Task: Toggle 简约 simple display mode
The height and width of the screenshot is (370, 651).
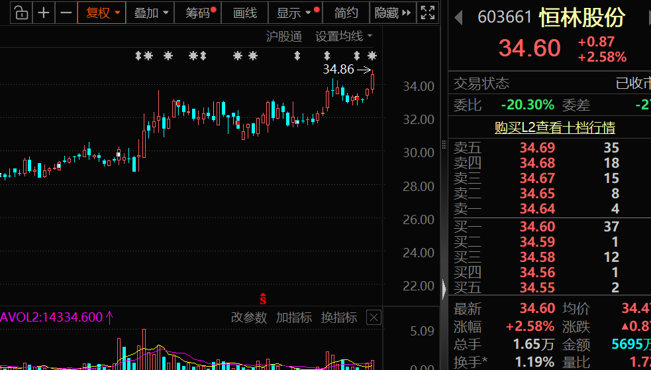Action: (346, 13)
